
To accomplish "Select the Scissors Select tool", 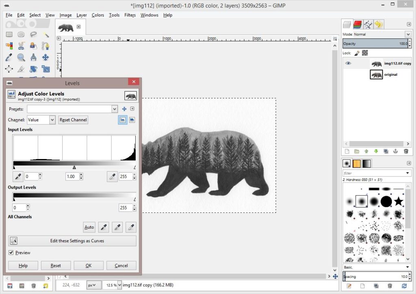I will 21,46.
